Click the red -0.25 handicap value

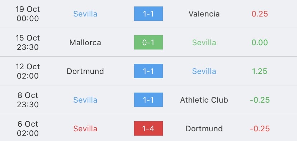click(260, 129)
